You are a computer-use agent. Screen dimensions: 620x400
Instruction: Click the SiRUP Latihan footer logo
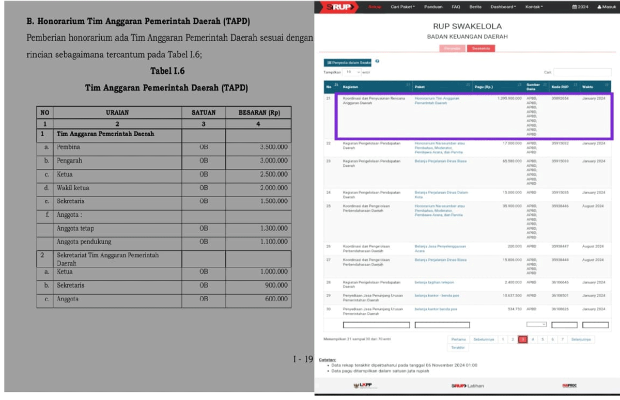coord(467,386)
